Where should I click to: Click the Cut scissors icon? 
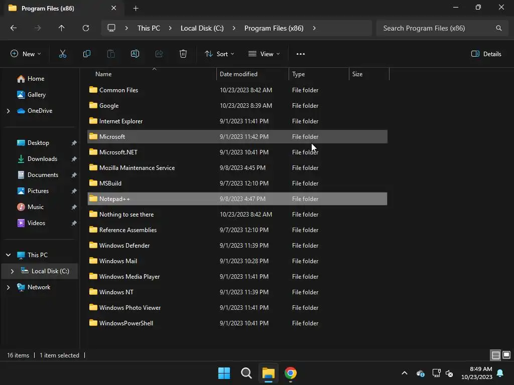[62, 54]
